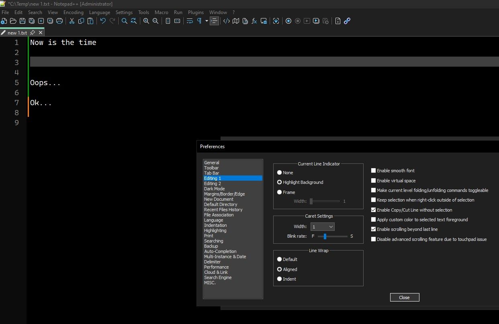Image resolution: width=499 pixels, height=324 pixels.
Task: Click the Document Map icon
Action: pos(236,21)
